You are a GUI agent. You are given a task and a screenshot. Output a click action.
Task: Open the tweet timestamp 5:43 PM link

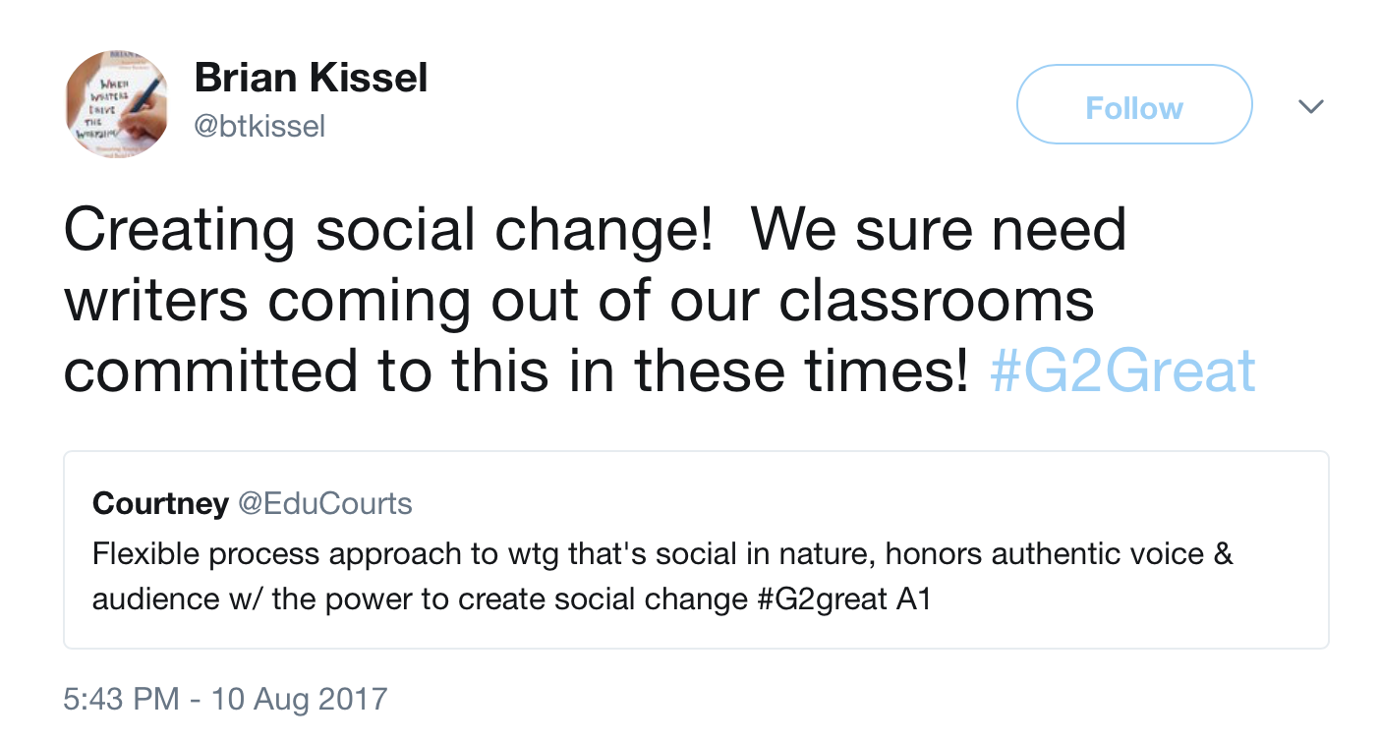[x=122, y=699]
